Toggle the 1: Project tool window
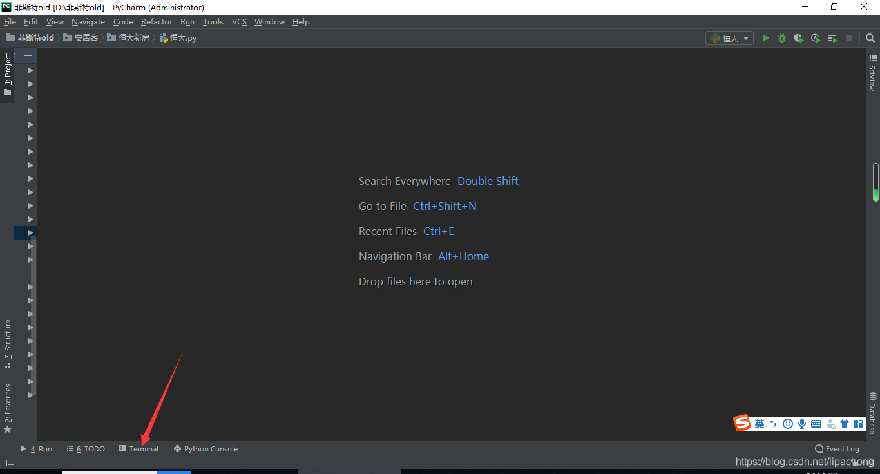This screenshot has height=474, width=880. coord(7,74)
